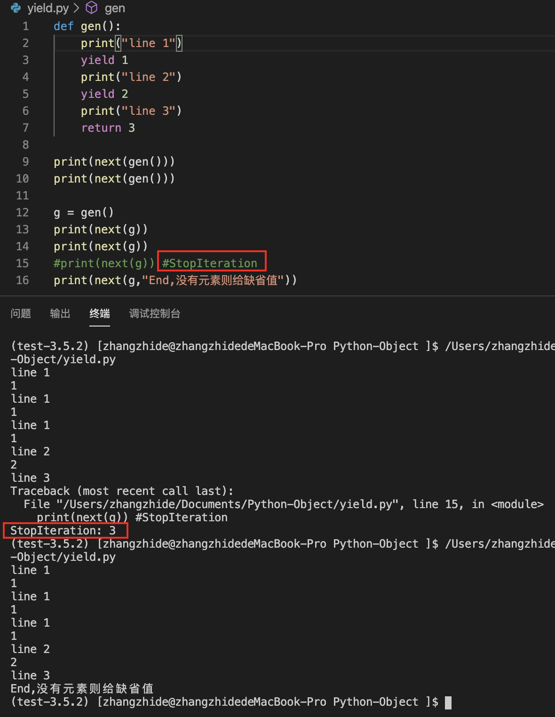555x717 pixels.
Task: Click 'print(next(gen()))' on line 9
Action: [x=114, y=162]
